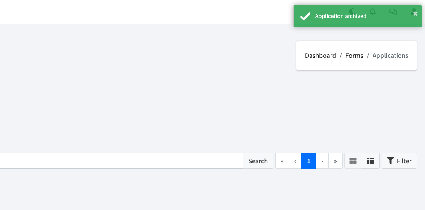Open the Filter options
425x210 pixels.
tap(399, 161)
